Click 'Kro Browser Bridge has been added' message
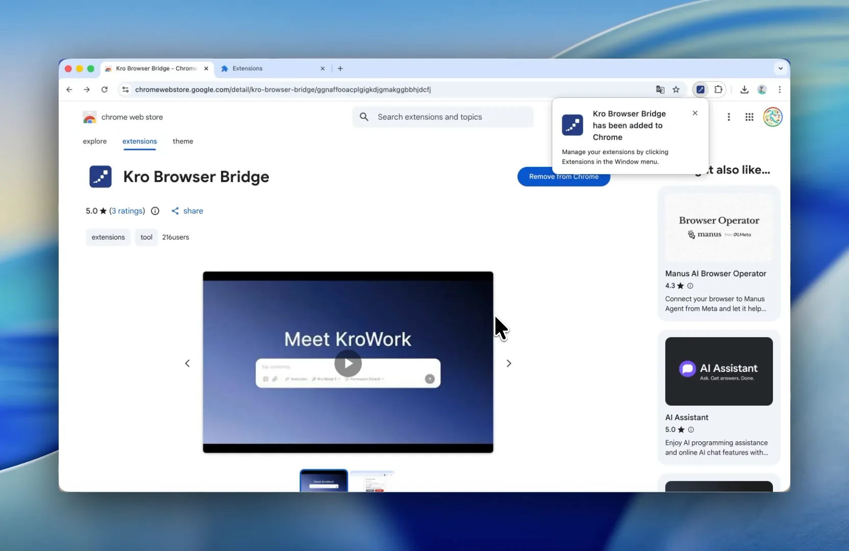Screen dimensions: 849x551 pos(629,126)
